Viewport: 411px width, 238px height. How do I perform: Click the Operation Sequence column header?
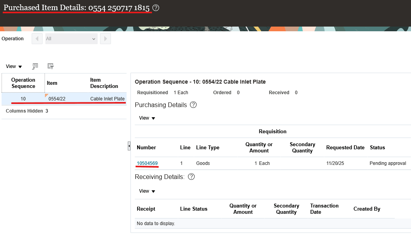(23, 83)
